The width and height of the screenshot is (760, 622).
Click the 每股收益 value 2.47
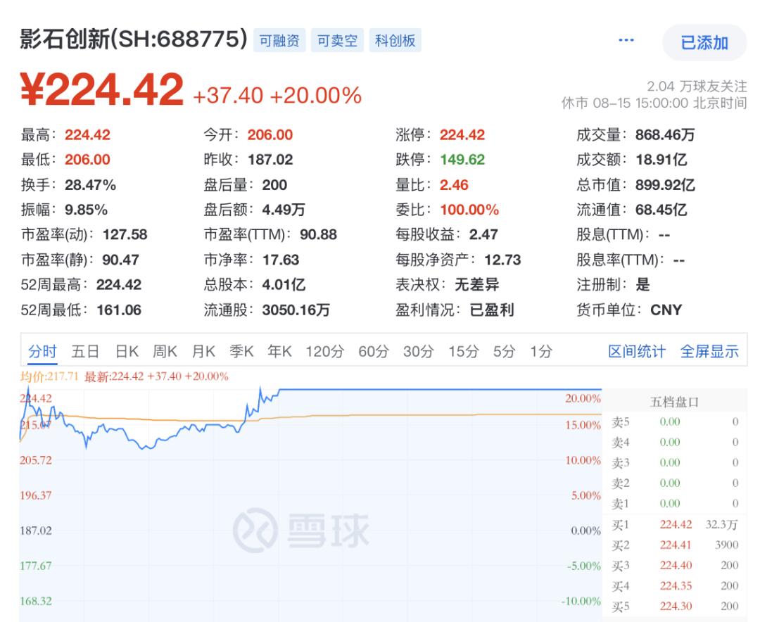483,234
